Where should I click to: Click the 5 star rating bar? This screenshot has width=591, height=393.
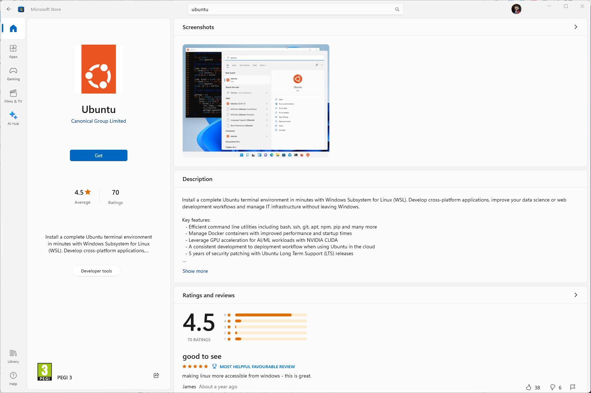[x=271, y=315]
